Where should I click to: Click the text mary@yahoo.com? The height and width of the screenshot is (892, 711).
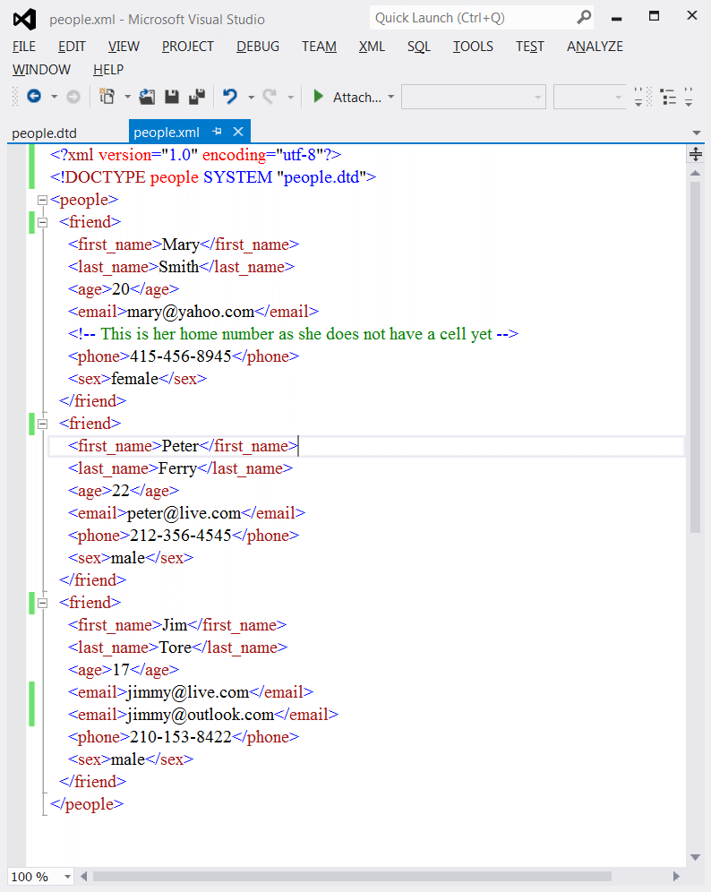pyautogui.click(x=191, y=312)
